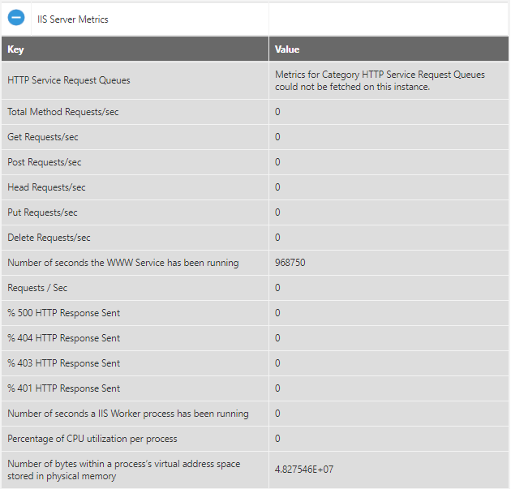Click the Key column header
The image size is (511, 489).
[x=16, y=49]
